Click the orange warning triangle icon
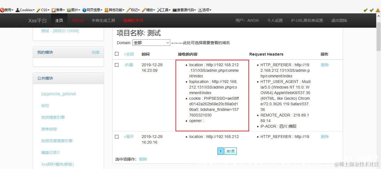This screenshot has width=381, height=169. [x=378, y=10]
